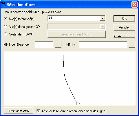Click the Sélection d'axes title bar
Viewport: 139px width, 116px height.
click(67, 5)
